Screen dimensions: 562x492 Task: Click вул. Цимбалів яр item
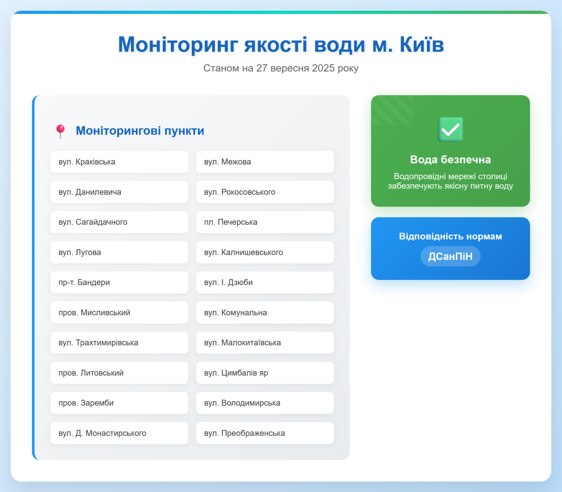pos(264,373)
